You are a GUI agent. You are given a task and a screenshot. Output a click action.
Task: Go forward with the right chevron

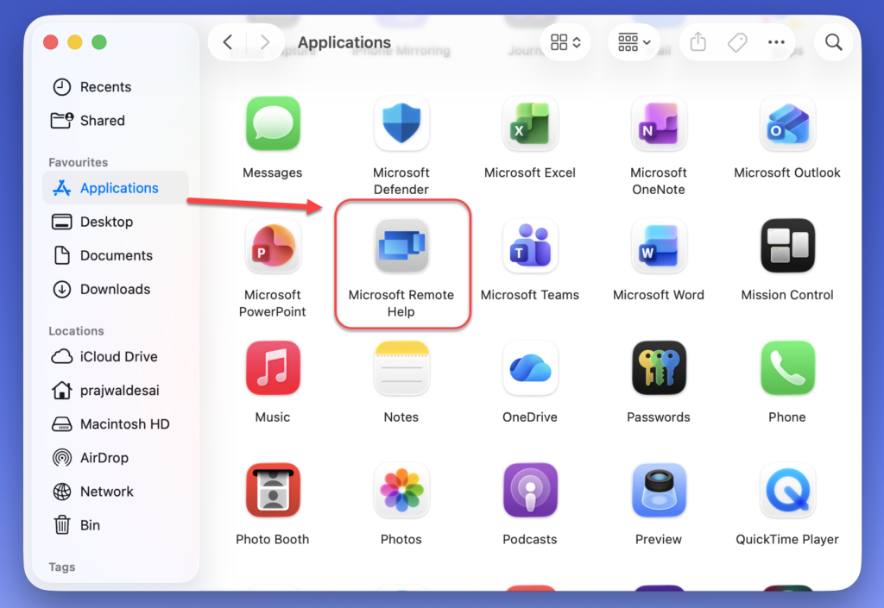264,42
